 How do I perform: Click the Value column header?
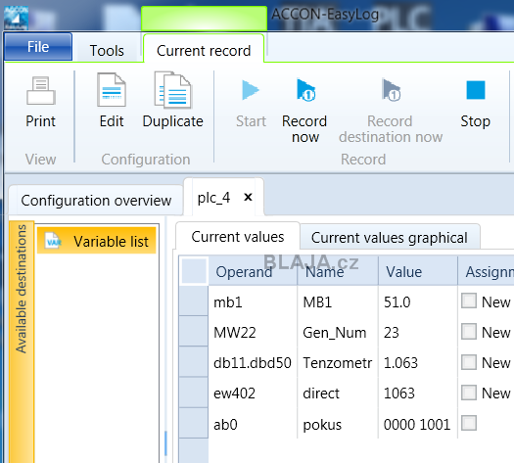418,272
